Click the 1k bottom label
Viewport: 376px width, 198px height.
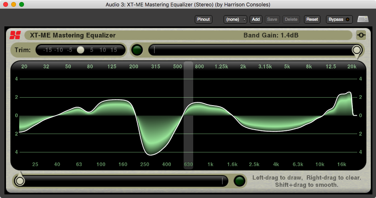[x=210, y=164]
